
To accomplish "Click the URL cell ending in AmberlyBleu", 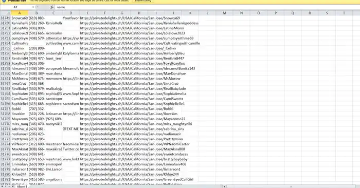I will [132, 53].
